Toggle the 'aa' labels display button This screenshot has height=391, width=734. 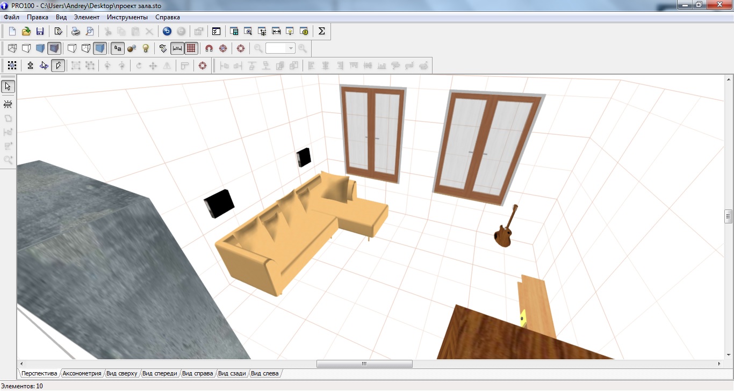tap(117, 48)
